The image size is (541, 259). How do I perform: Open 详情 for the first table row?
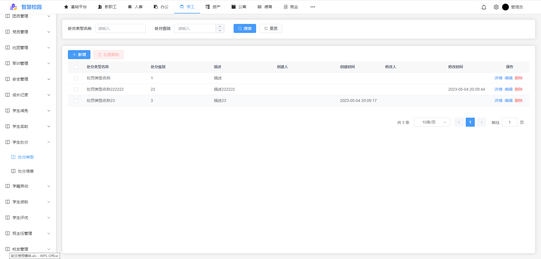(x=498, y=78)
